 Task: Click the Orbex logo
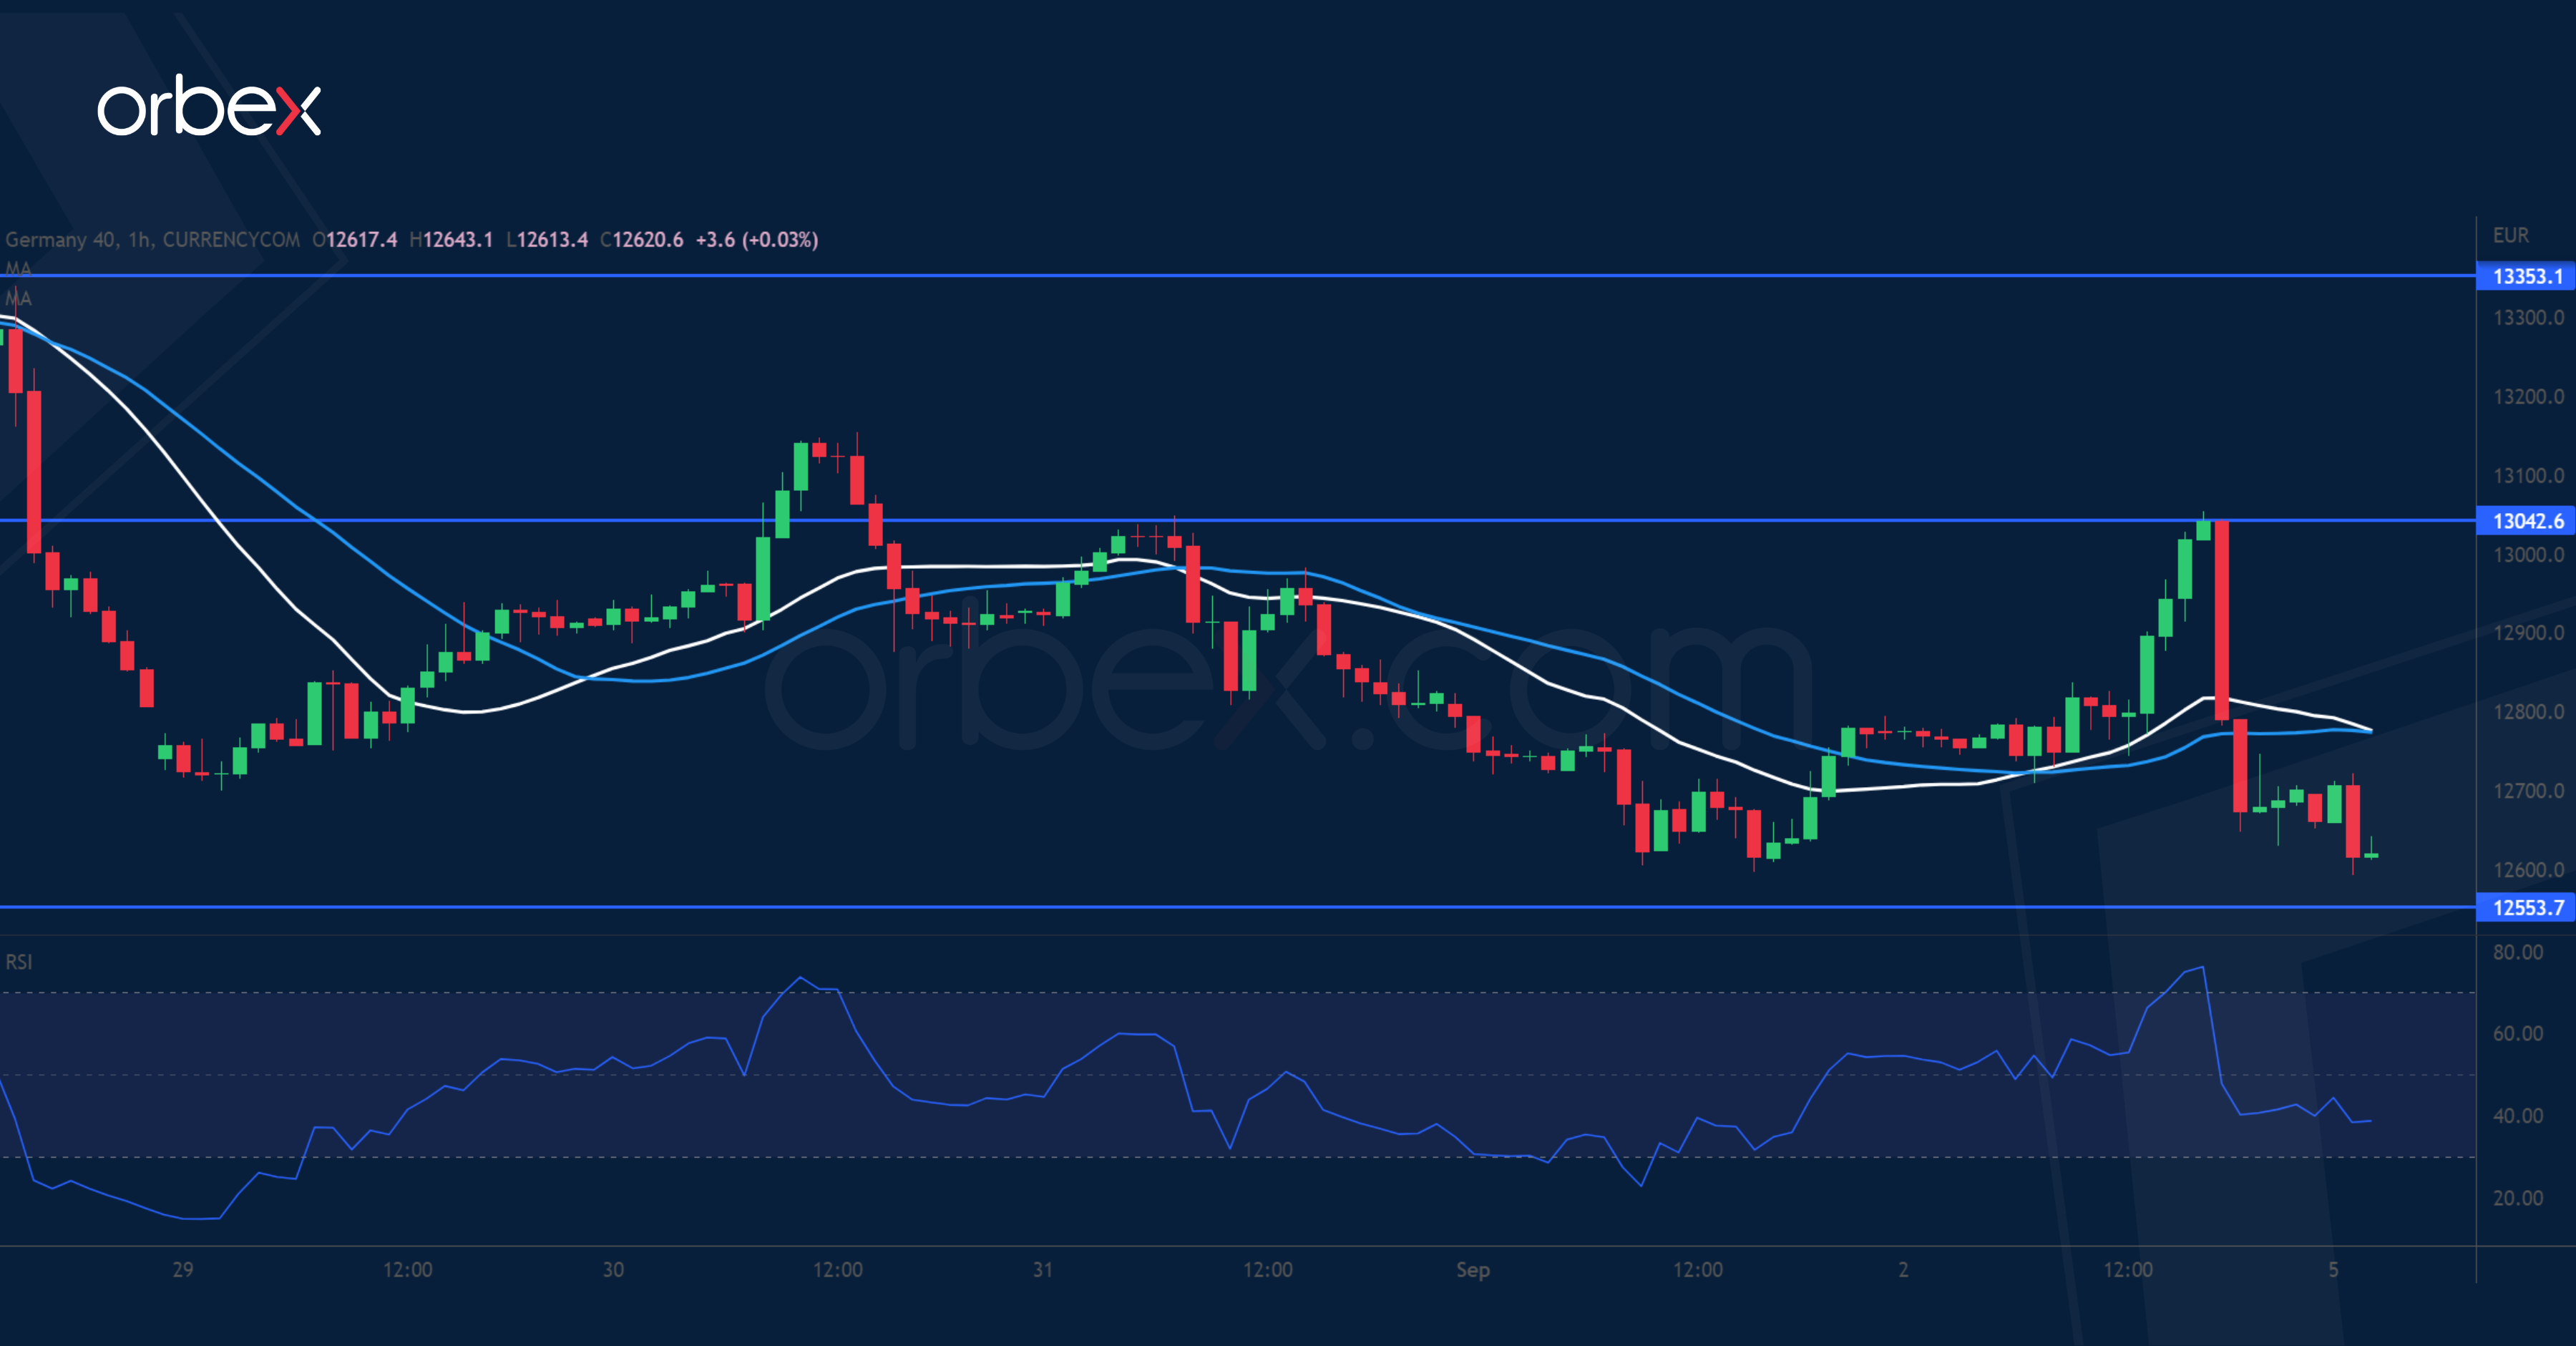click(x=209, y=107)
